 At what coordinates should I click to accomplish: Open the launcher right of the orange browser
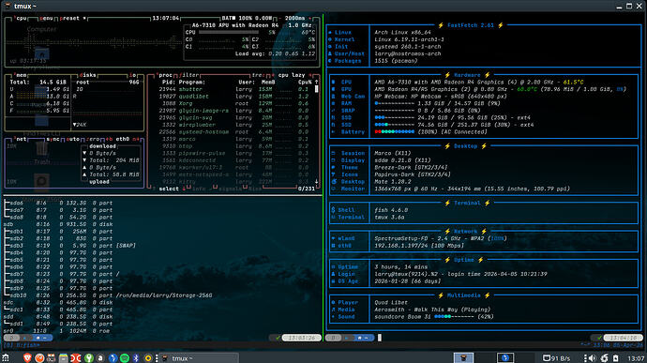point(52,358)
